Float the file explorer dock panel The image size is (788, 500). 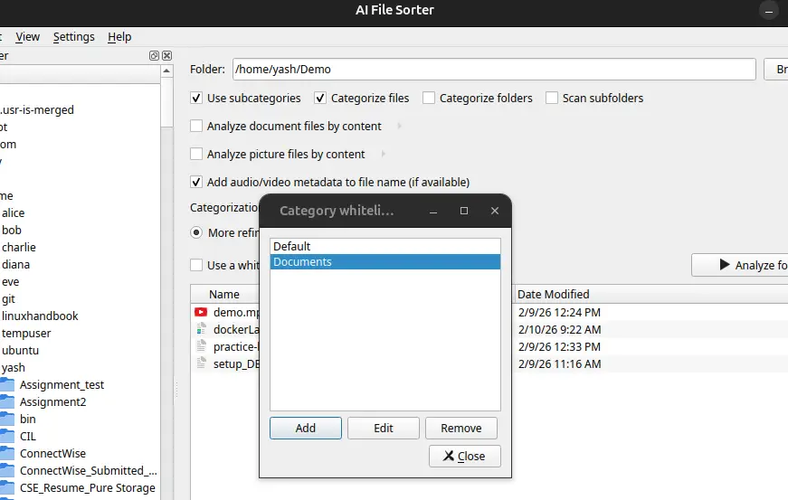pos(155,56)
